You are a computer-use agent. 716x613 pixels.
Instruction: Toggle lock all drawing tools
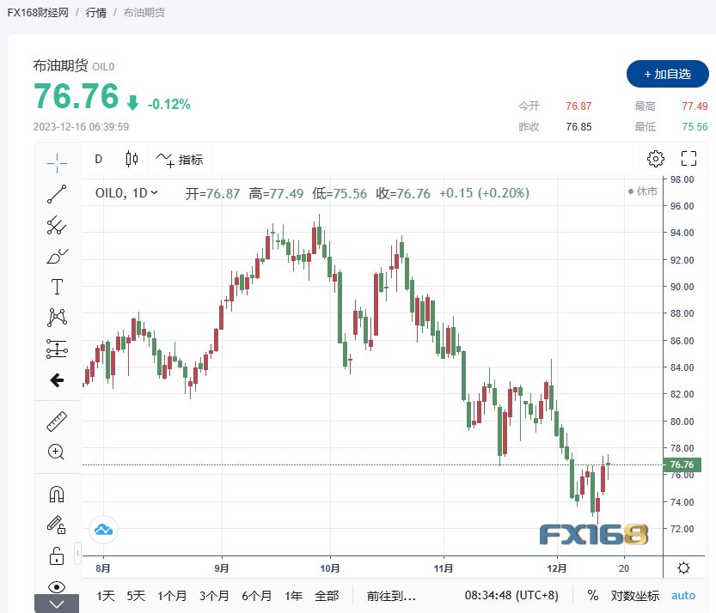(57, 555)
